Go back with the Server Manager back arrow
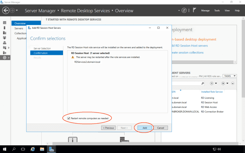 pyautogui.click(x=6, y=10)
